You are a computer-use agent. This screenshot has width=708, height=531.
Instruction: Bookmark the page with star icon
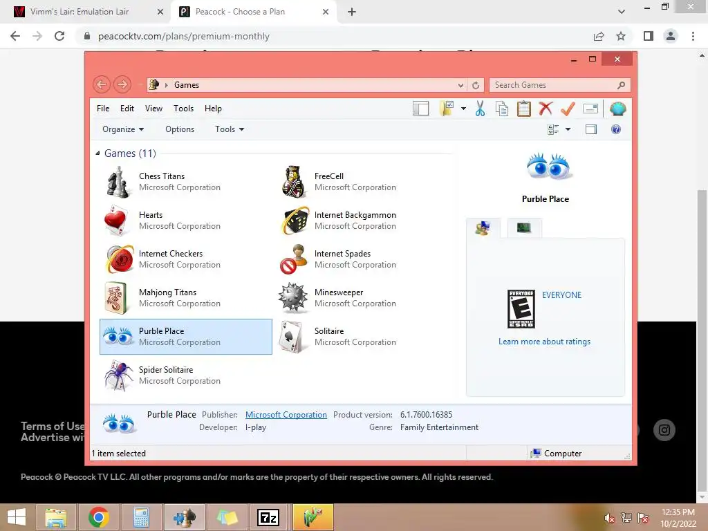click(621, 36)
